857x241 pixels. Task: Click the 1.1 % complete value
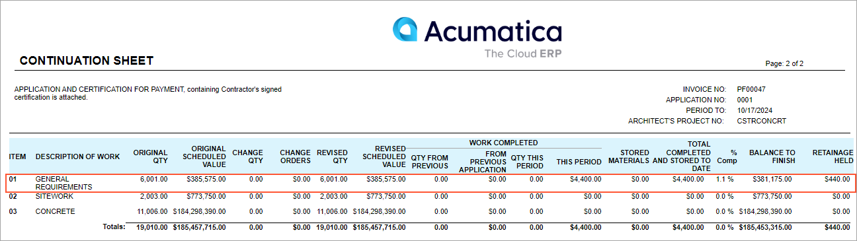[x=724, y=179]
